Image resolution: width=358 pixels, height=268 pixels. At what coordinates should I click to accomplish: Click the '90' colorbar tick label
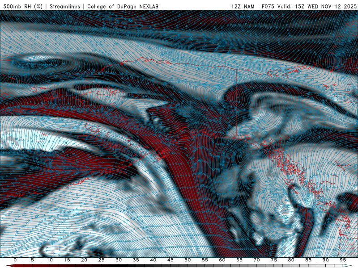325,260
